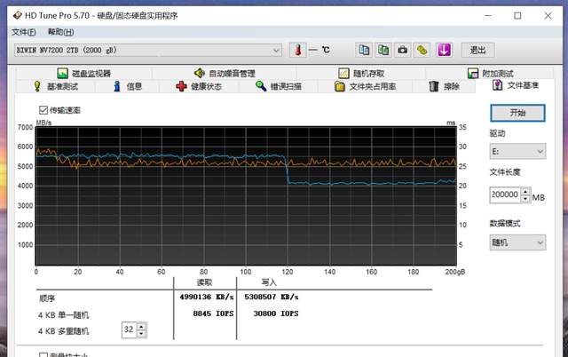The width and height of the screenshot is (568, 357).
Task: Minimize the HD Tune Pro window
Action: [x=488, y=16]
